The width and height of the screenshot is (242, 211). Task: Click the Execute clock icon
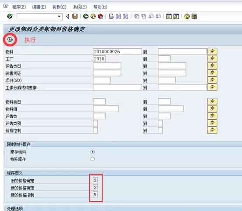10,40
